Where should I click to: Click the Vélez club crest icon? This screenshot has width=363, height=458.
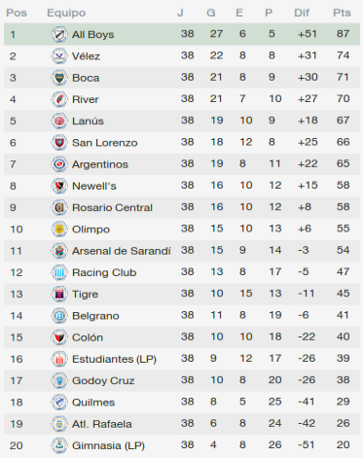(59, 56)
